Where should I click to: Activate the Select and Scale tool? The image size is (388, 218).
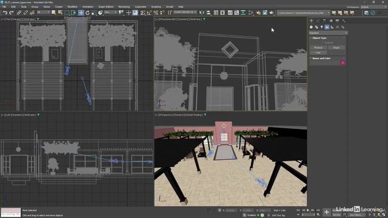[94, 13]
